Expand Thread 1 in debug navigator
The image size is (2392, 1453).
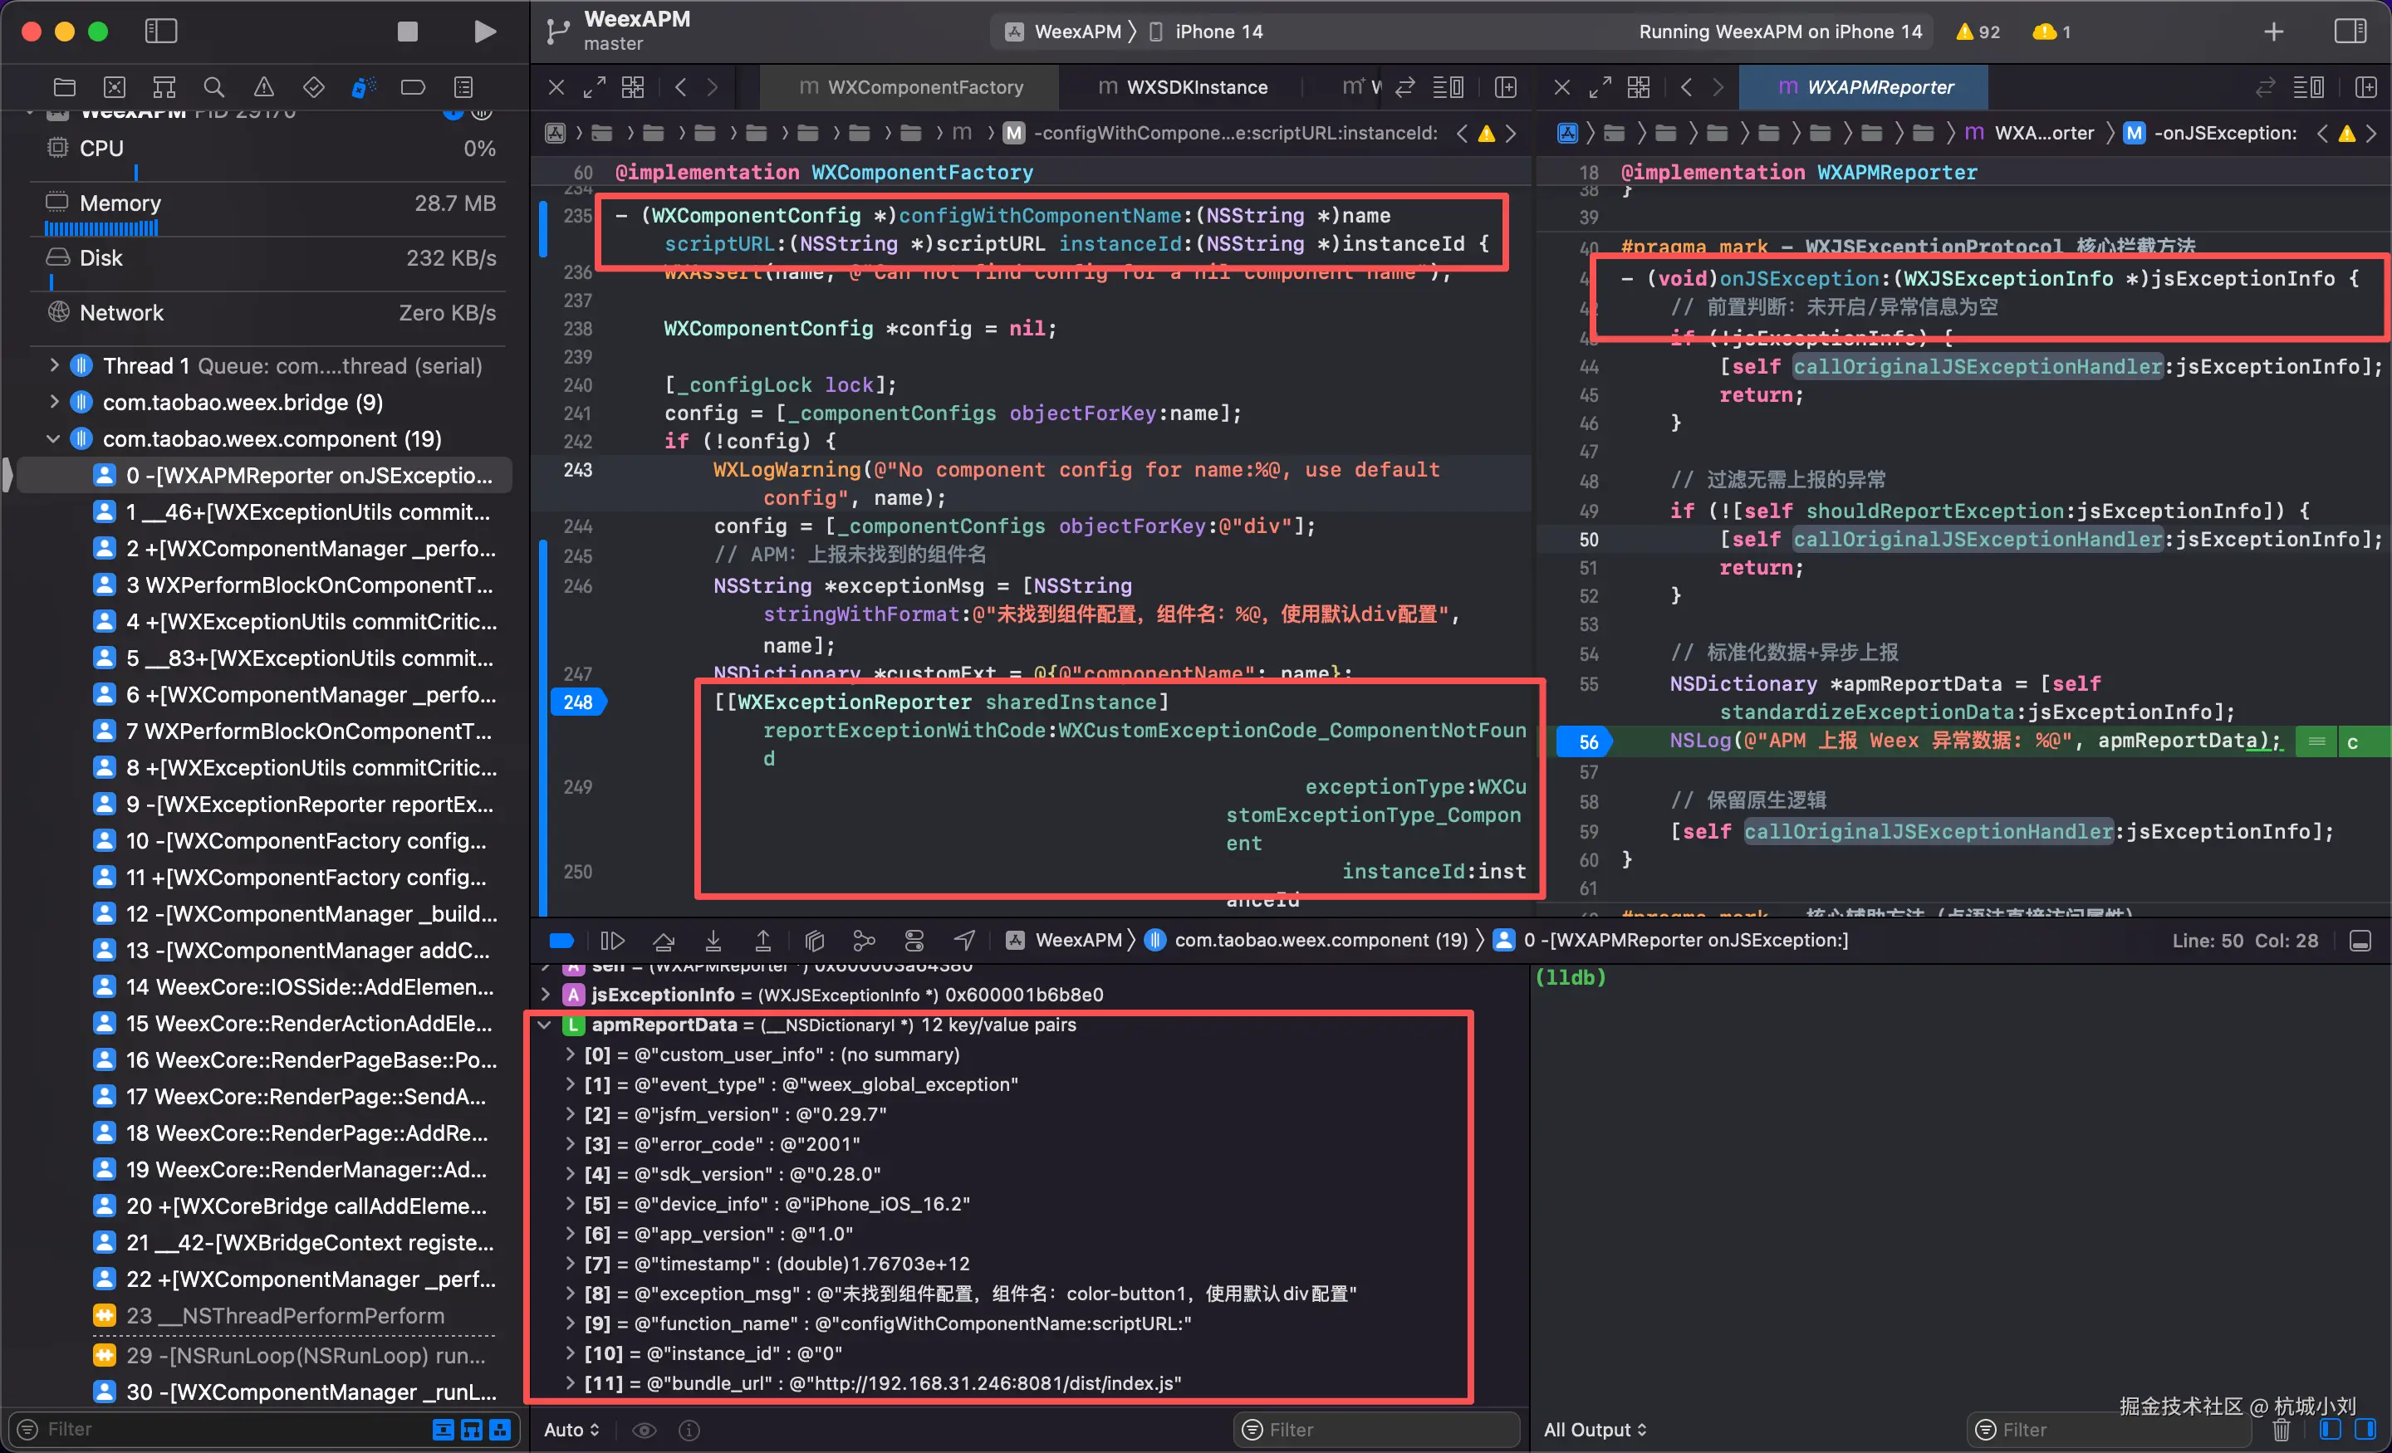coord(53,366)
